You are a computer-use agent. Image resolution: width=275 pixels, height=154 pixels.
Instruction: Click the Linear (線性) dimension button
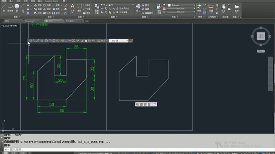87,5
